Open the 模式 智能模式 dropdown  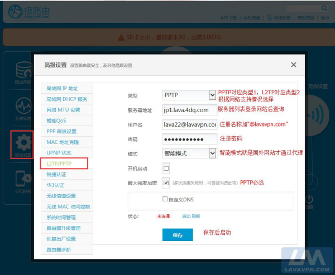[x=189, y=153]
